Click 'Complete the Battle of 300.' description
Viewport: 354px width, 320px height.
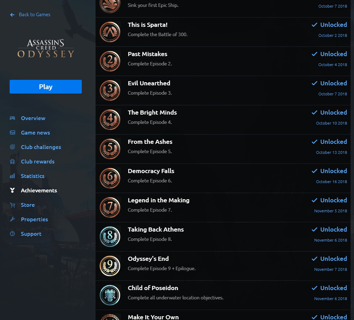[158, 34]
